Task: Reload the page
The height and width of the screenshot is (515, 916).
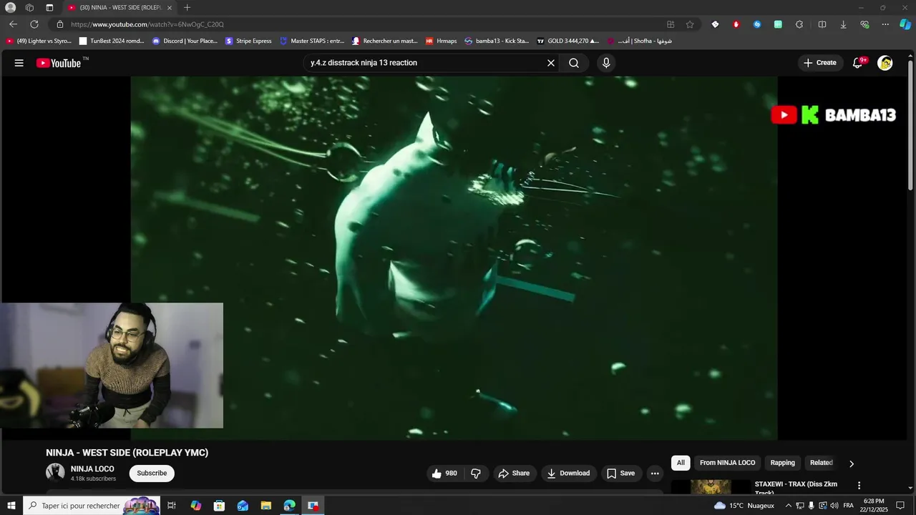Action: click(34, 24)
